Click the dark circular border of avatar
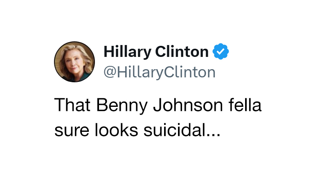The height and width of the screenshot is (183, 322). pyautogui.click(x=55, y=62)
